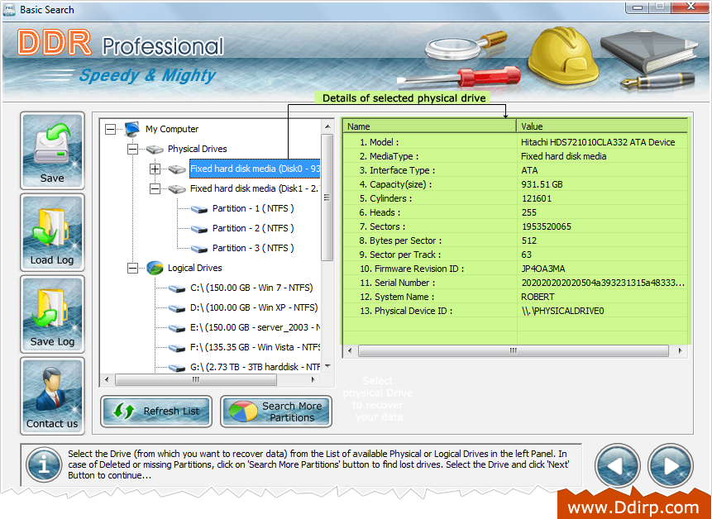712x519 pixels.
Task: Click the Hitachi HDS721010CLA332 model value
Action: click(598, 142)
